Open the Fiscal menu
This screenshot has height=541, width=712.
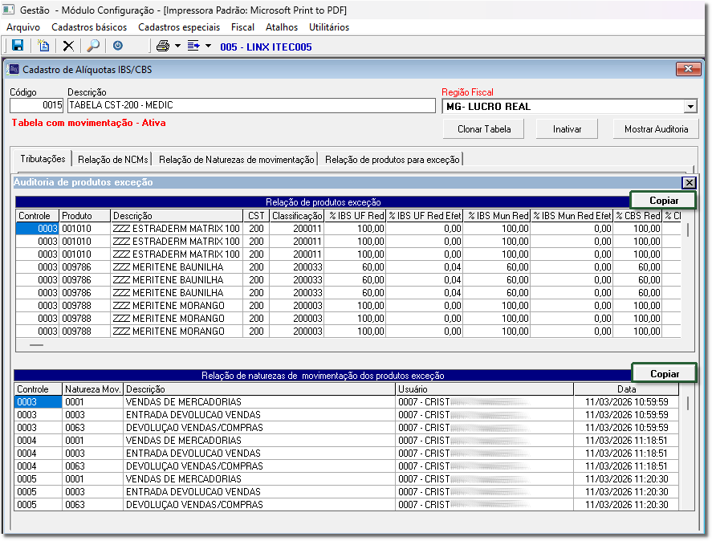[x=242, y=27]
